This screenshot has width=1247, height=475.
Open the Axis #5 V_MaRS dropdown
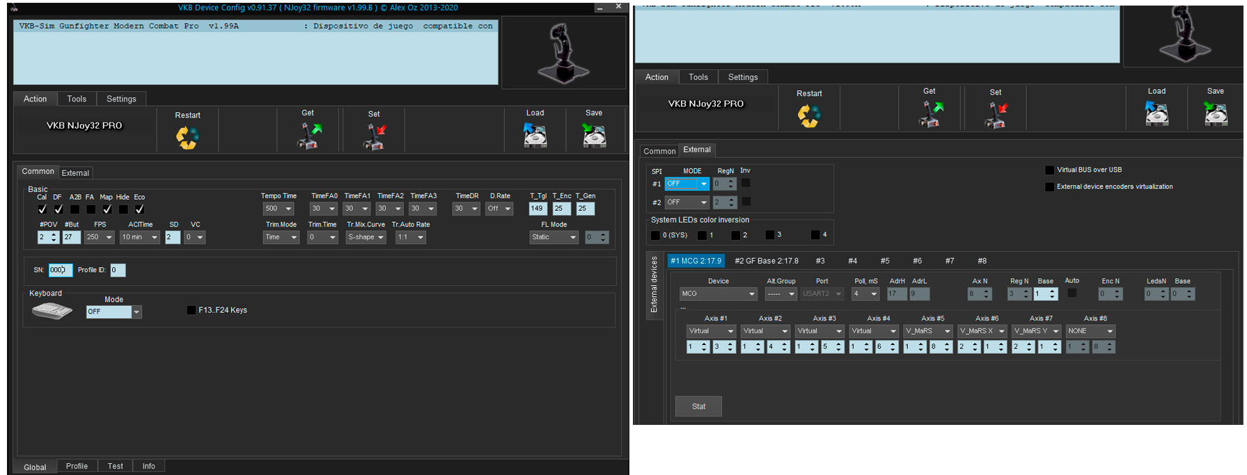click(927, 331)
